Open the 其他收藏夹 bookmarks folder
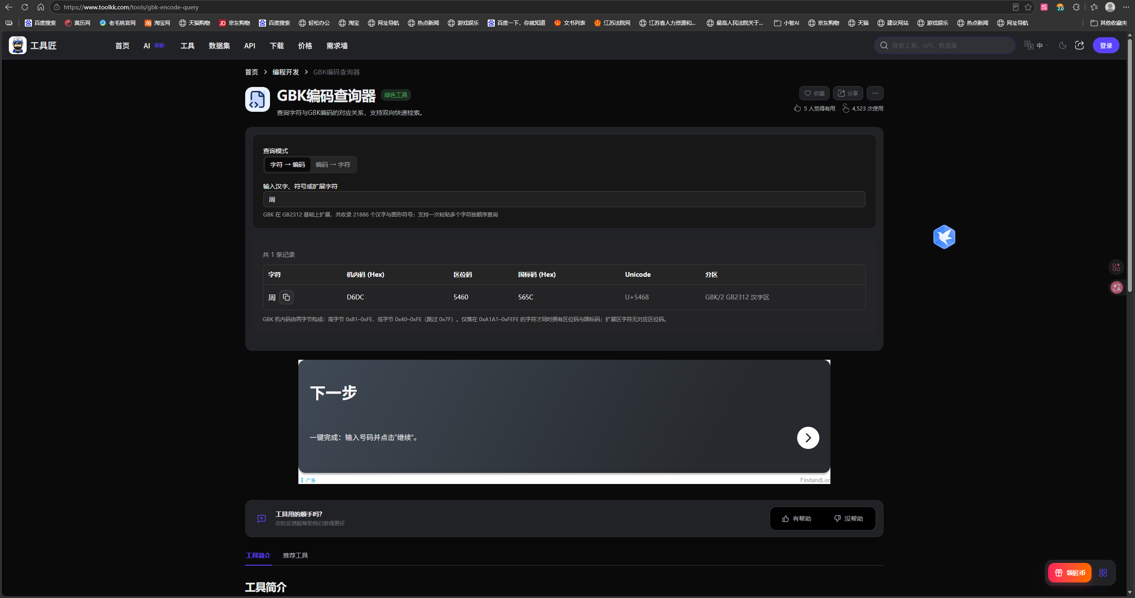1135x598 pixels. 1108,23
